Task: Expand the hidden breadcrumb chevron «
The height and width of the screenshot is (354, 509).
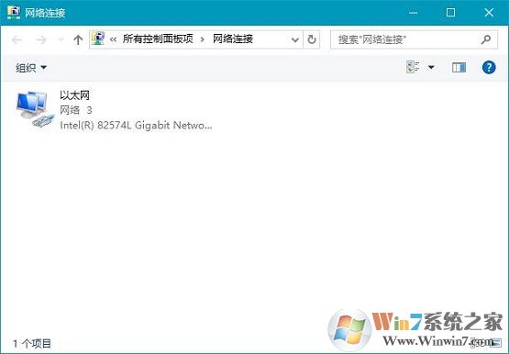Action: 113,40
